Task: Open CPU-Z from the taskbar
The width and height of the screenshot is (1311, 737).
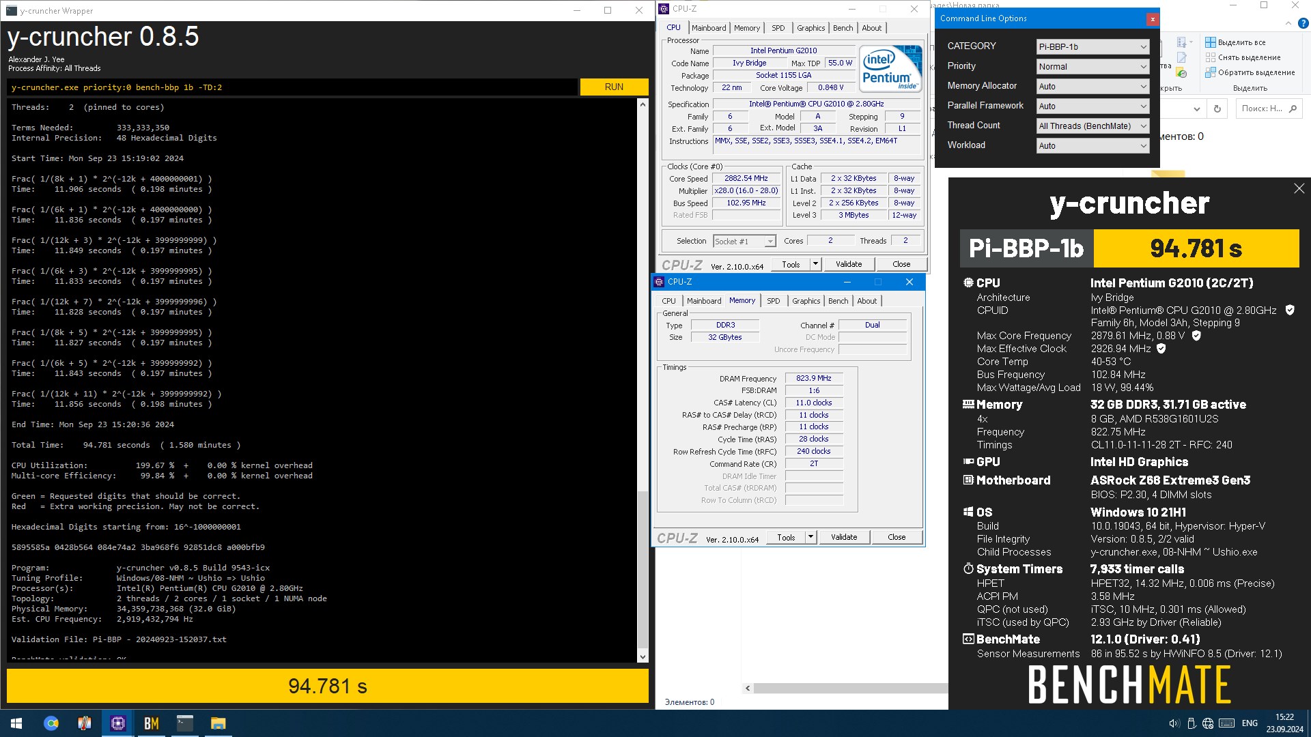Action: 117,723
